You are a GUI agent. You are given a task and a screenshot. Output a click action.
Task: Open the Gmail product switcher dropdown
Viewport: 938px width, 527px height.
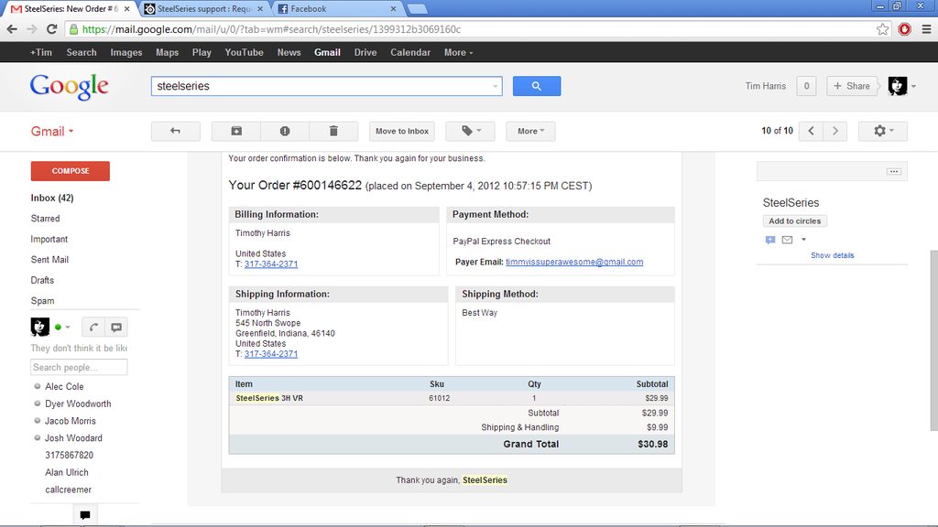[52, 132]
